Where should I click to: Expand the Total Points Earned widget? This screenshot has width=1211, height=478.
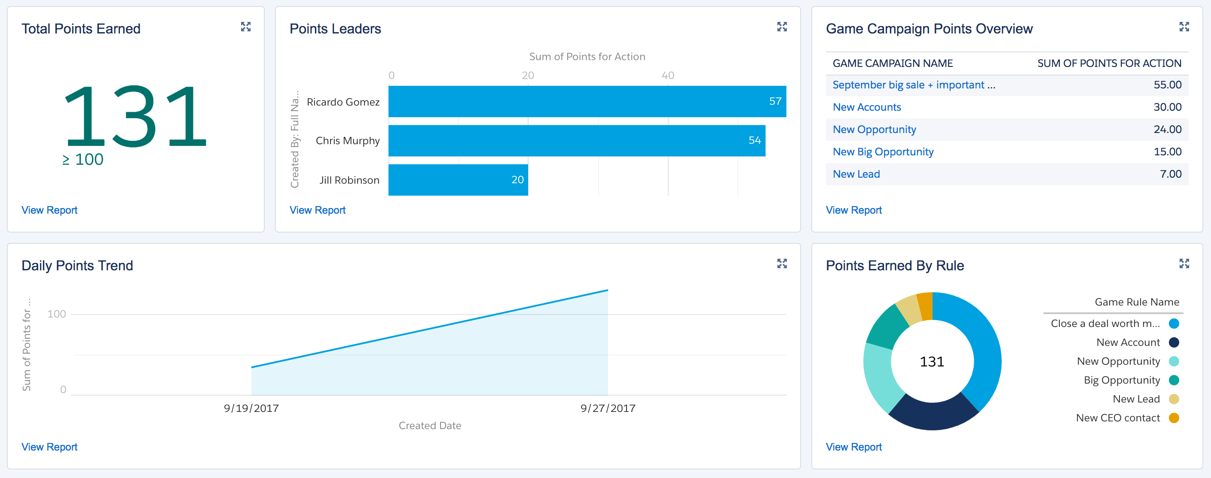pyautogui.click(x=245, y=27)
